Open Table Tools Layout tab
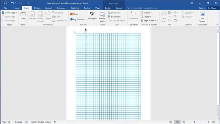The image size is (220, 124). tap(119, 8)
